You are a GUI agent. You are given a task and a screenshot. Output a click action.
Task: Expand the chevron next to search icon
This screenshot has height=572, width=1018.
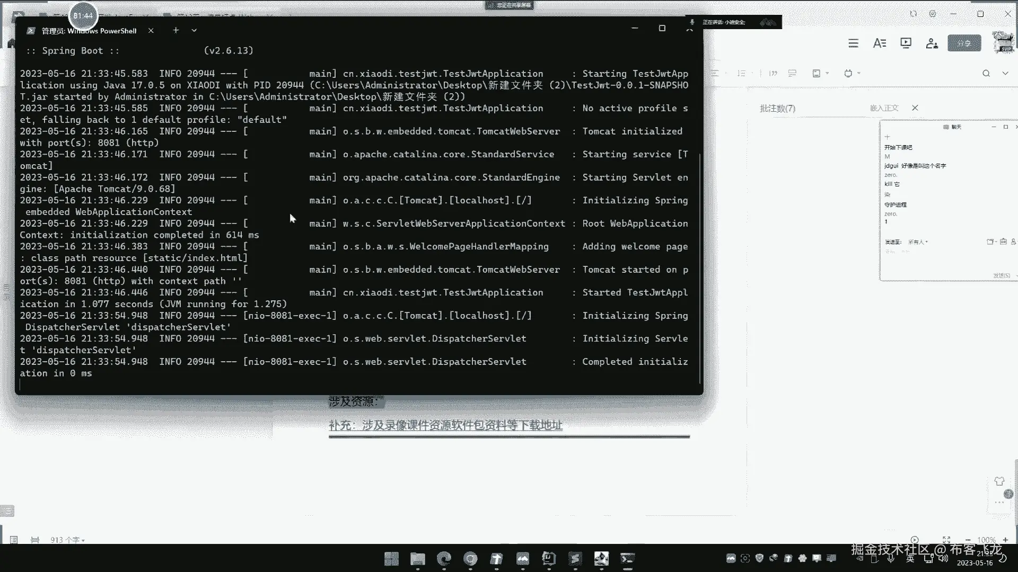pyautogui.click(x=1005, y=74)
